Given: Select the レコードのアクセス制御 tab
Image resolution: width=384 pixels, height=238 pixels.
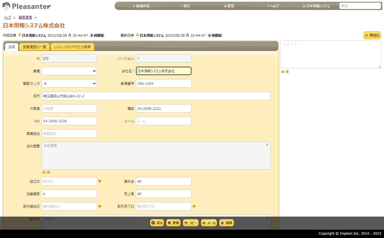Looking at the screenshot, I should point(72,47).
